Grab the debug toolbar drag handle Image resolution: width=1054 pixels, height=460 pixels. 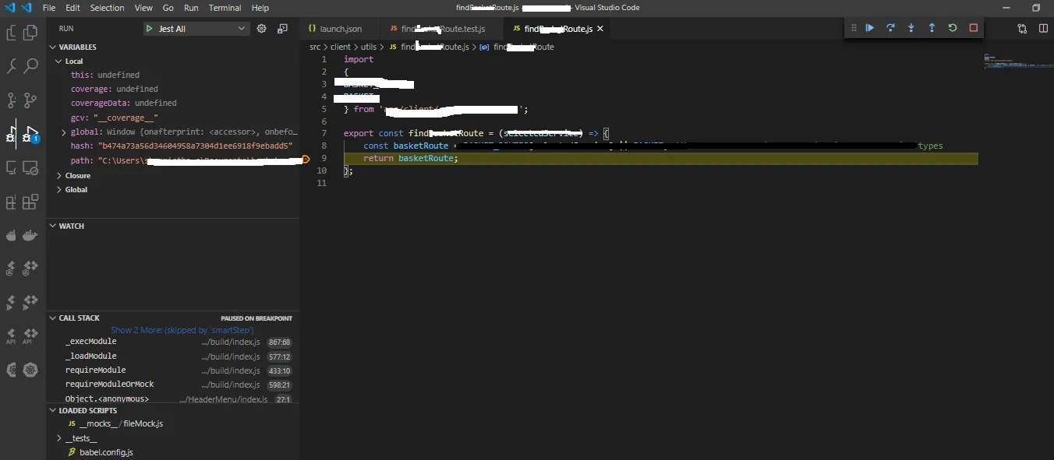854,28
